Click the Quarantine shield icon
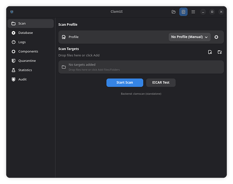The height and width of the screenshot is (184, 233). 14,61
